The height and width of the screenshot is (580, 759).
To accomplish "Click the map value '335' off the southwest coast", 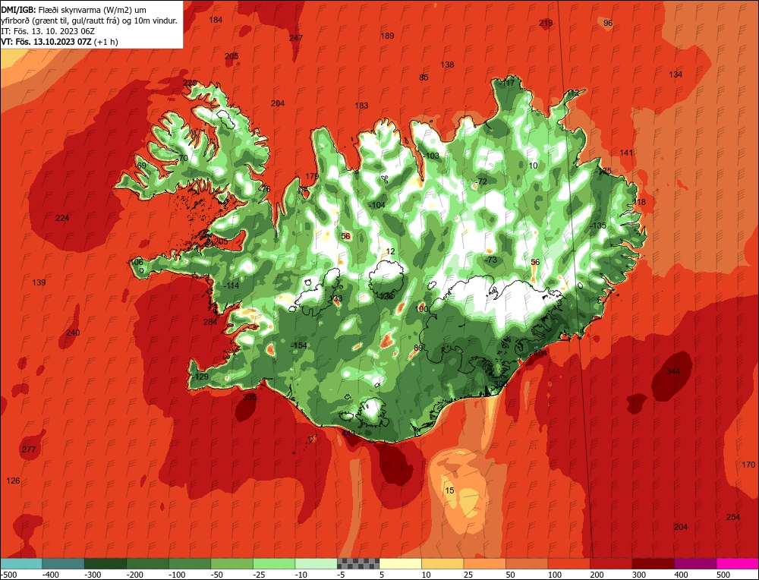I will [250, 397].
